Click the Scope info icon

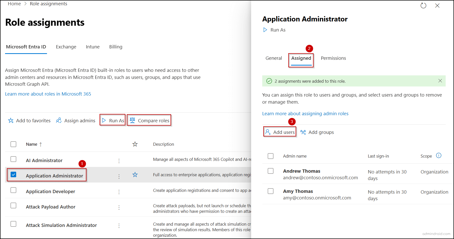[439, 156]
